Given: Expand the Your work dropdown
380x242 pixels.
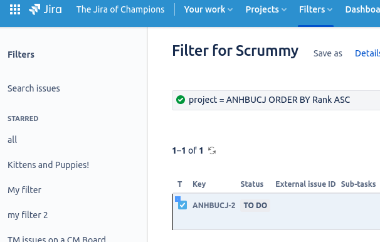Looking at the screenshot, I should point(208,9).
